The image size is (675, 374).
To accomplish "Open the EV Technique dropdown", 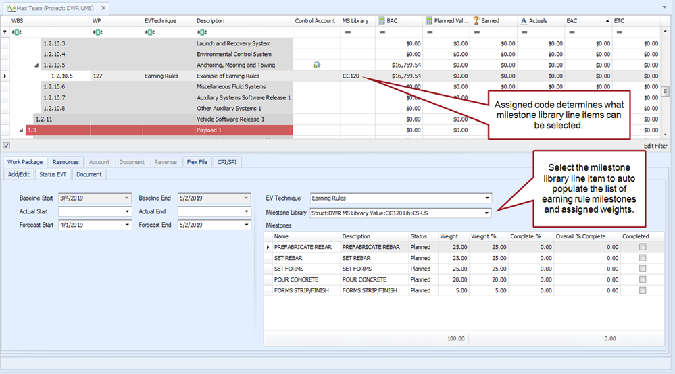I will click(x=487, y=198).
